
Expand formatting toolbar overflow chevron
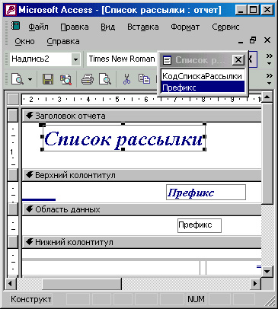[x=269, y=59]
